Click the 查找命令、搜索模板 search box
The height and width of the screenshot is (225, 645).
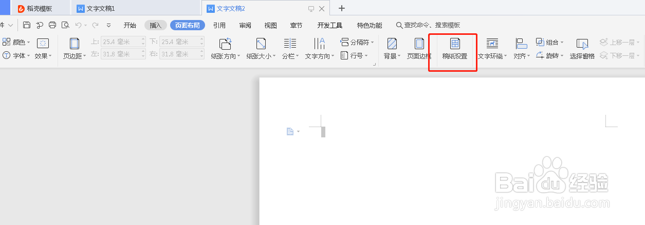click(428, 25)
